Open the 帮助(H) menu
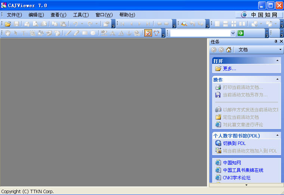Image resolution: width=284 pixels, height=195 pixels. (x=127, y=15)
